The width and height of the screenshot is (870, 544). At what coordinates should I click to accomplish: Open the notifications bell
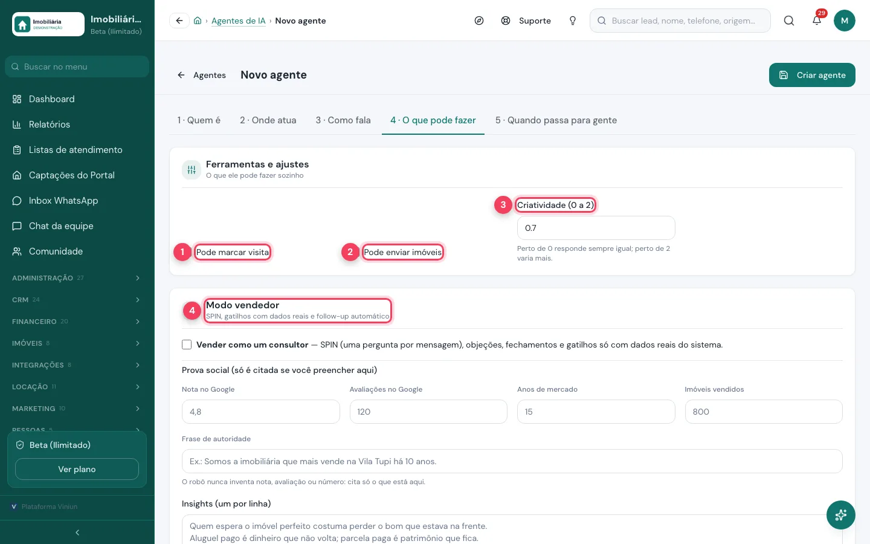tap(817, 21)
